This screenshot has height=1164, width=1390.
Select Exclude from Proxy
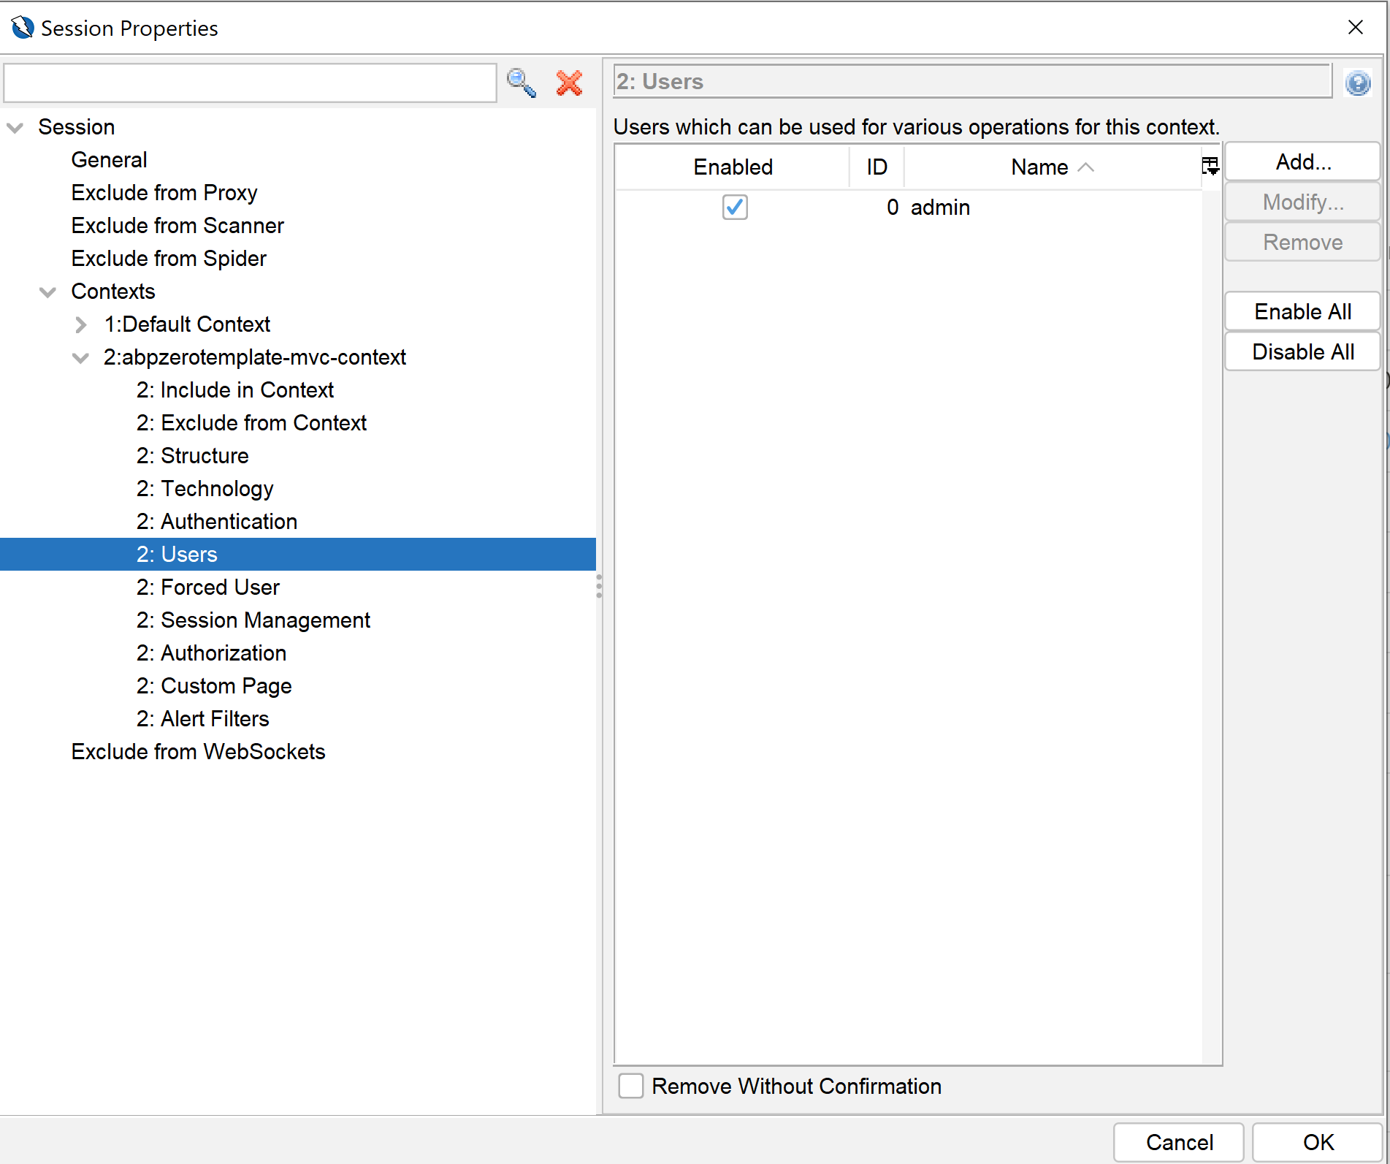pyautogui.click(x=164, y=193)
